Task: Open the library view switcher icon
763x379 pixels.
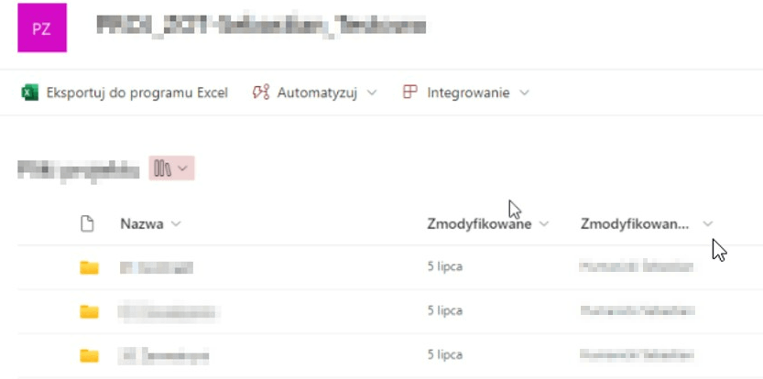Action: [x=171, y=168]
